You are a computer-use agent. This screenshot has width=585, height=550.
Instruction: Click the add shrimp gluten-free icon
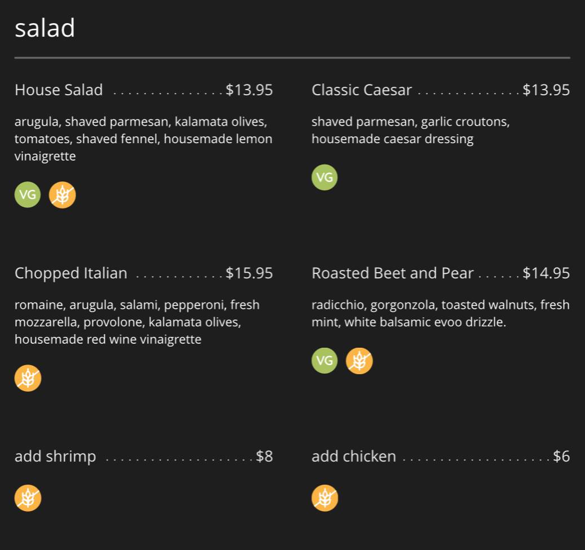click(x=28, y=498)
